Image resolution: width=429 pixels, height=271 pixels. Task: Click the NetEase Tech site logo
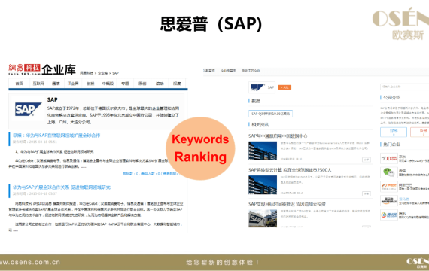click(x=24, y=69)
